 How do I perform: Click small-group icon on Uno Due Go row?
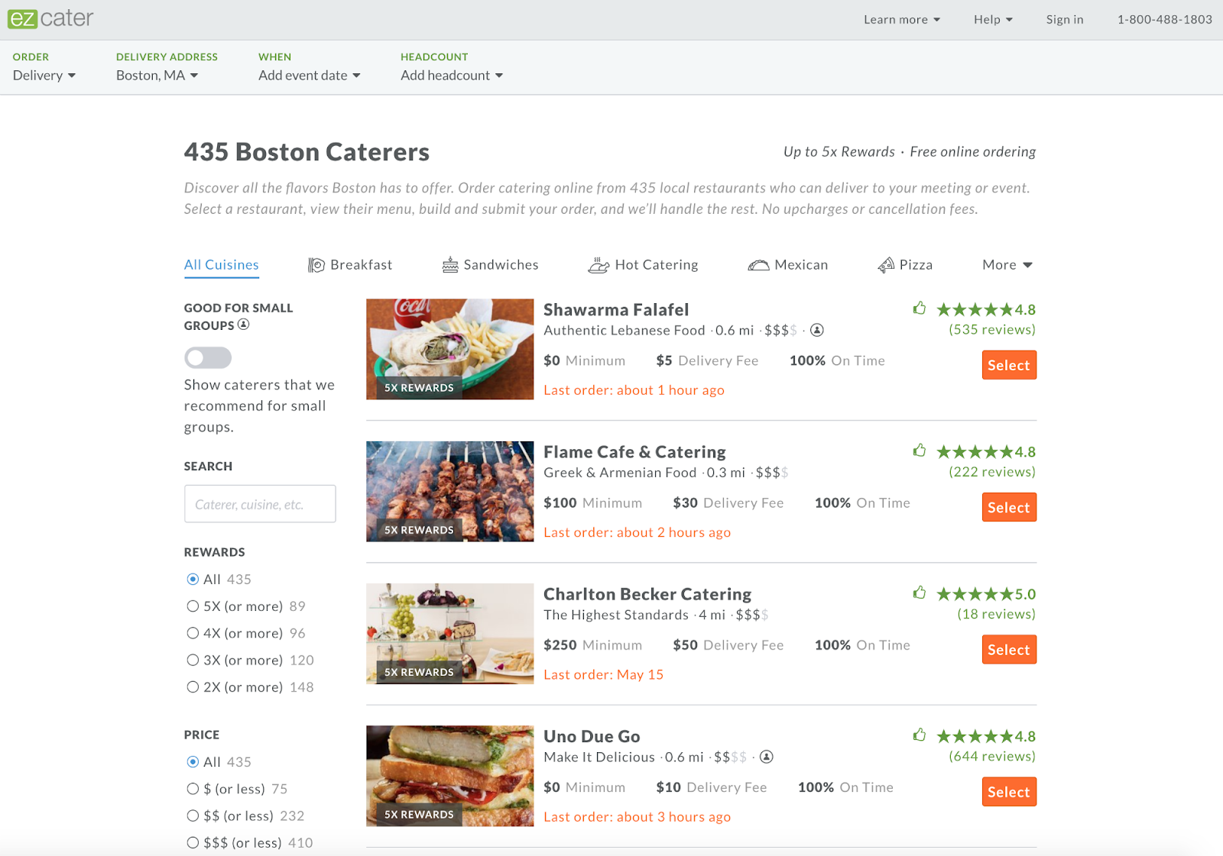point(767,757)
